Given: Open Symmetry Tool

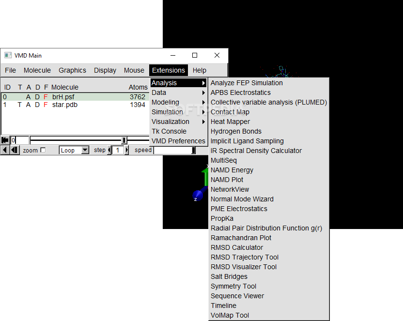Looking at the screenshot, I should 268,286.
